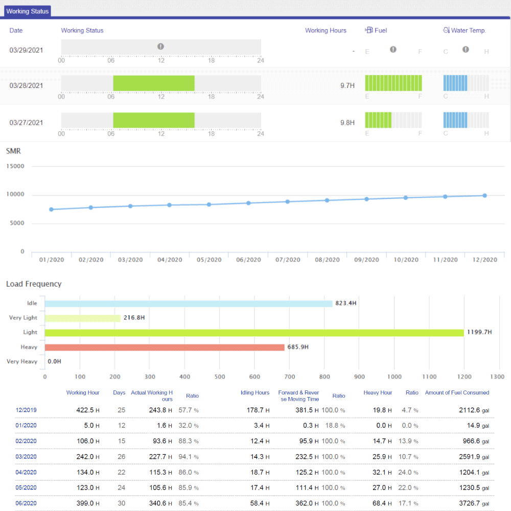The image size is (511, 511).
Task: Click the Heavy load frequency bar
Action: pyautogui.click(x=164, y=347)
